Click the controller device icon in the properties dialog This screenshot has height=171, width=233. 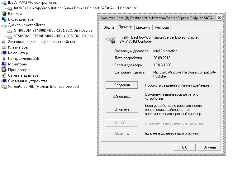[x=111, y=40]
